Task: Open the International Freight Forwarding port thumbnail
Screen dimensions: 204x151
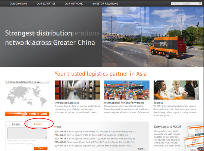Action: pyautogui.click(x=127, y=90)
